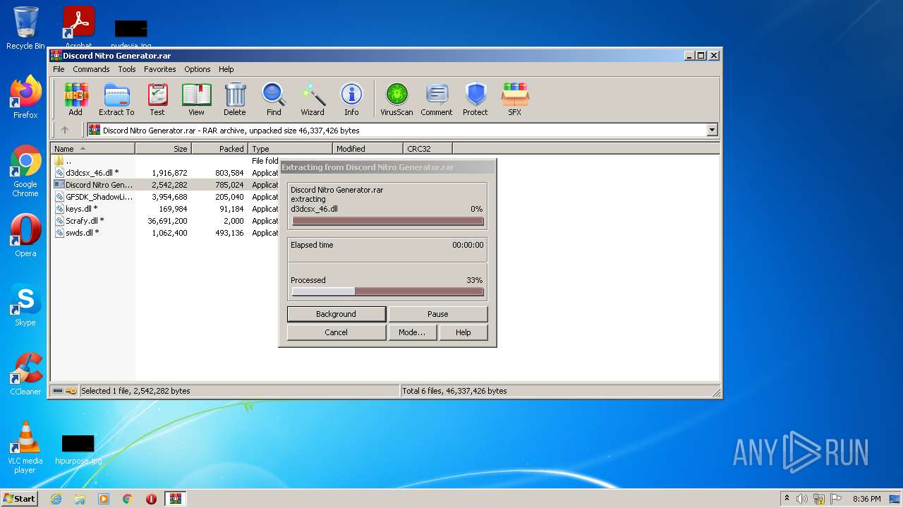Open the Comment tool

coord(437,99)
